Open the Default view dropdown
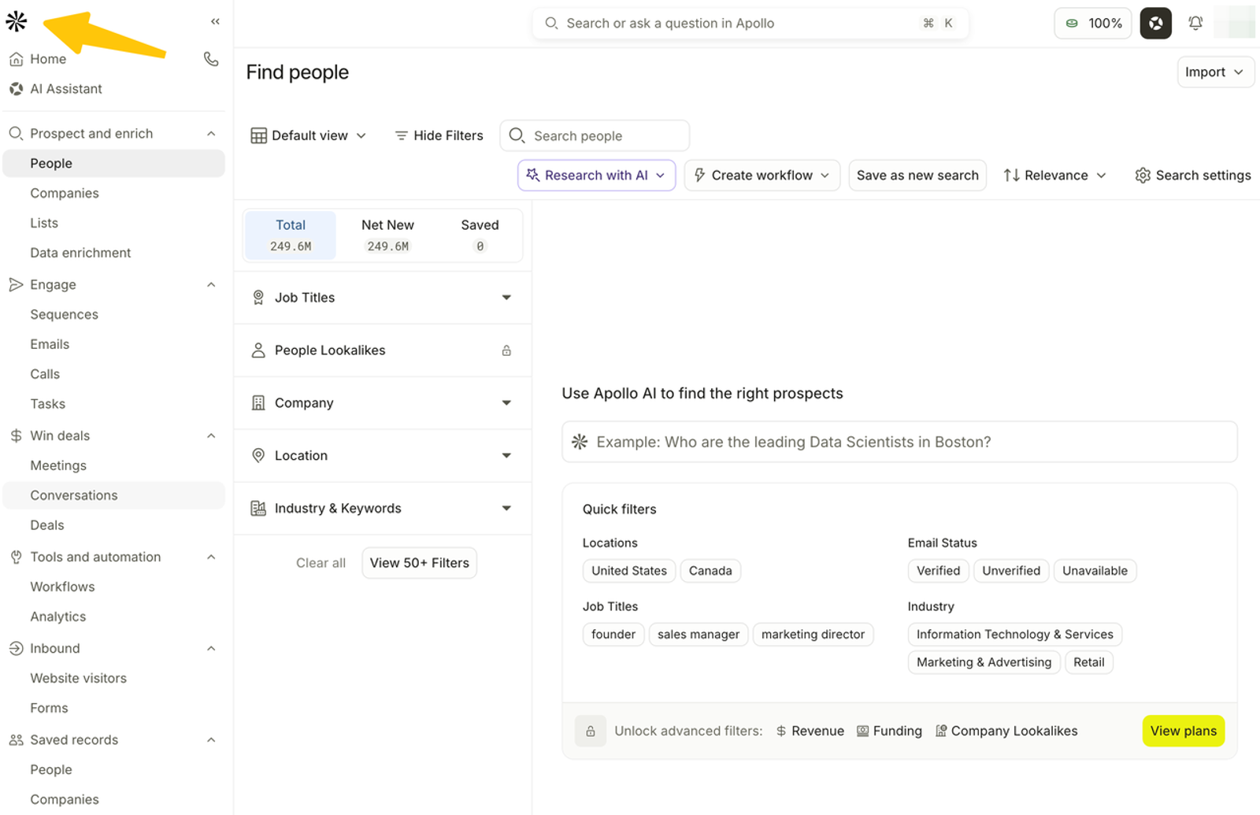The image size is (1260, 815). point(309,135)
